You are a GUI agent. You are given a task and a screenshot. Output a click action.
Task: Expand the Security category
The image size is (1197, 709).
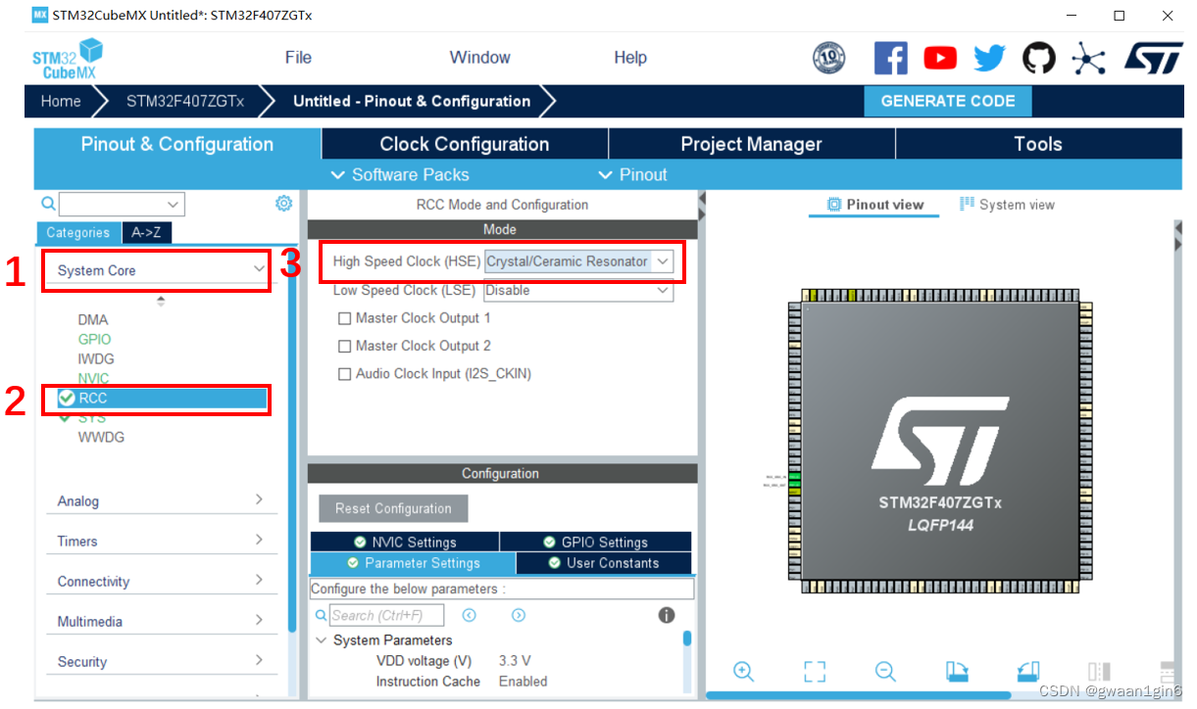point(162,661)
